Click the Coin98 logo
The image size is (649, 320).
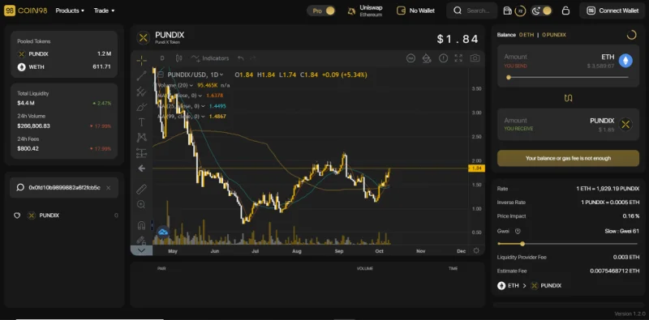coord(26,11)
